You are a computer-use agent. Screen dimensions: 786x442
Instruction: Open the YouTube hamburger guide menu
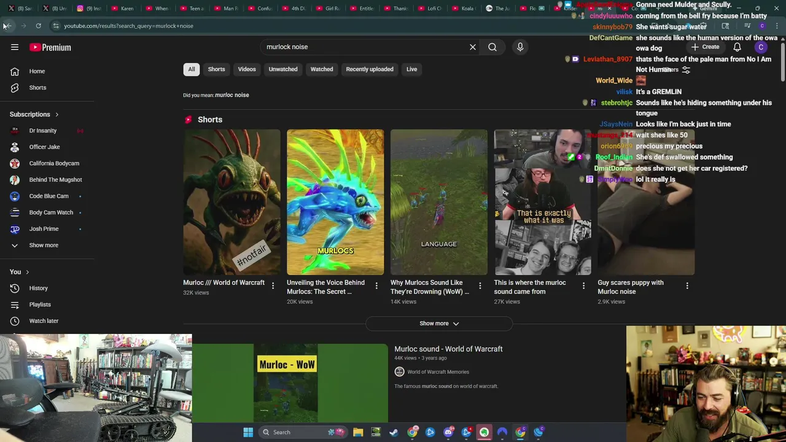point(15,47)
